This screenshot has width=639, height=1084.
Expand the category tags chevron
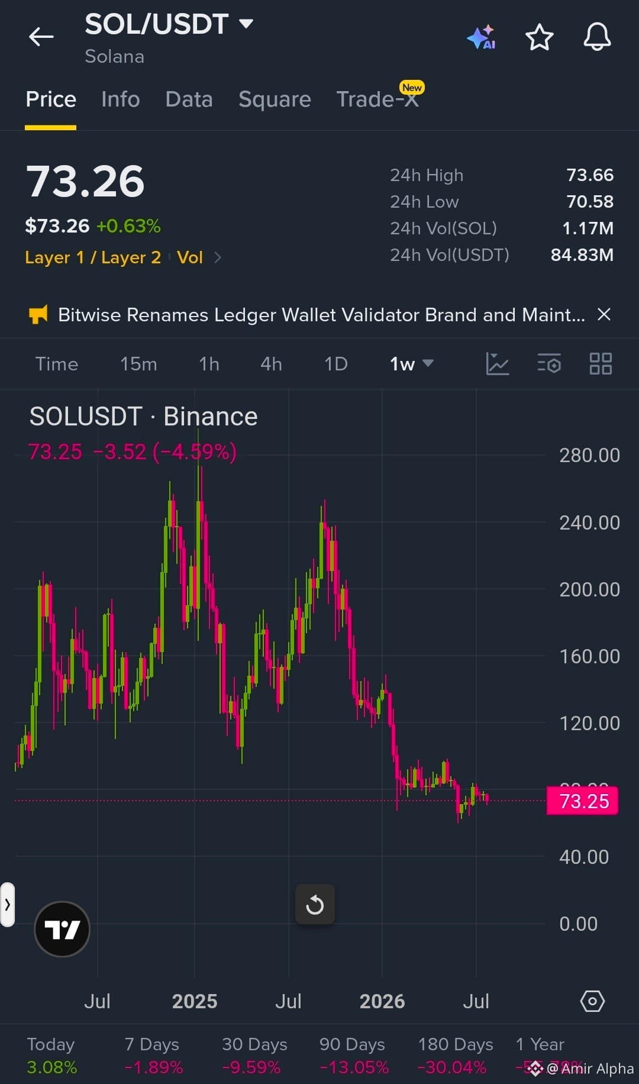click(x=217, y=257)
